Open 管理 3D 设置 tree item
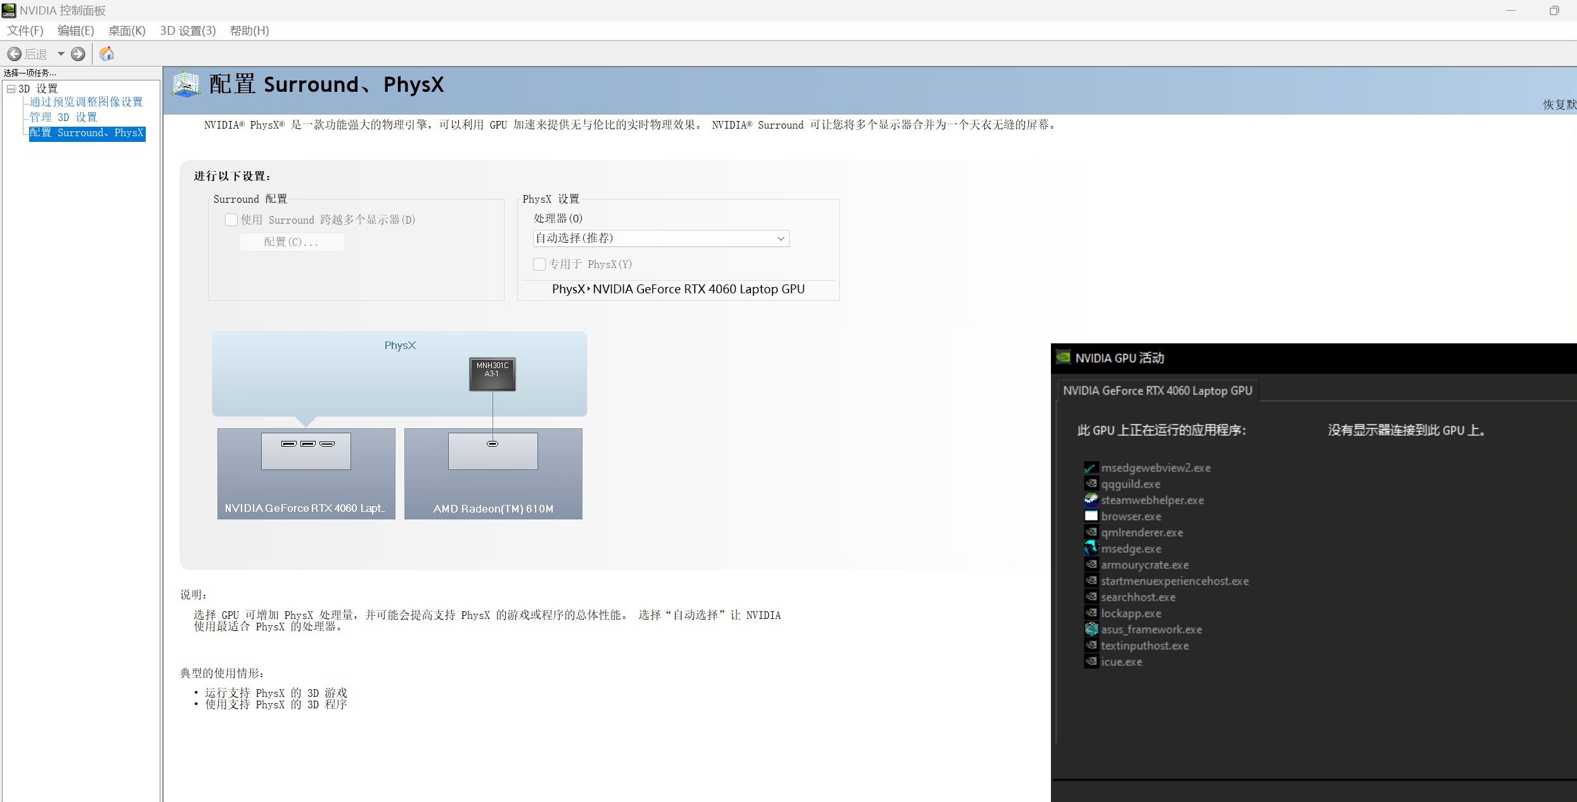The width and height of the screenshot is (1577, 802). pos(63,117)
